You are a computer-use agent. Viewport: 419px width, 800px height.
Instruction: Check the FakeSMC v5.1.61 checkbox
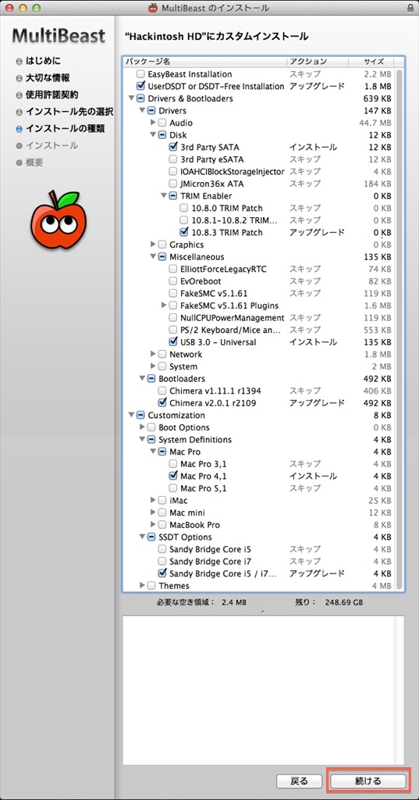click(x=173, y=294)
